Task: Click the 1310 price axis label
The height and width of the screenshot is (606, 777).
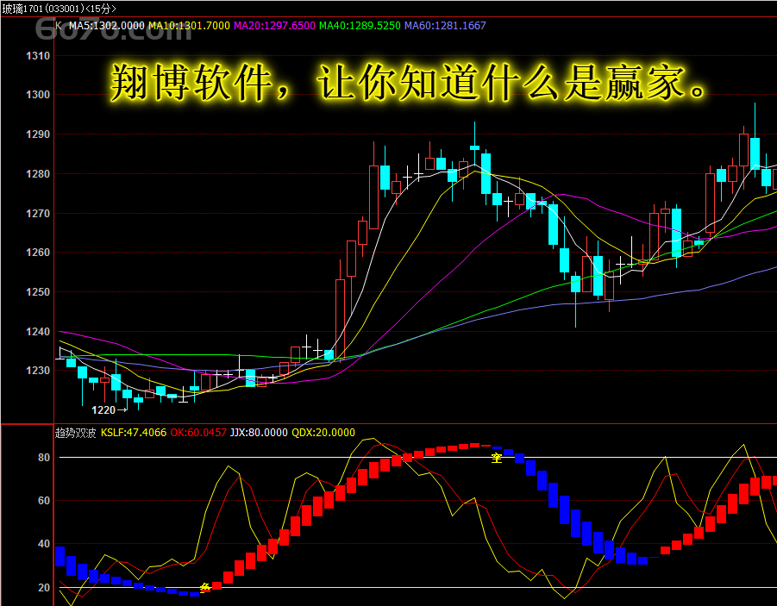Action: pos(38,56)
